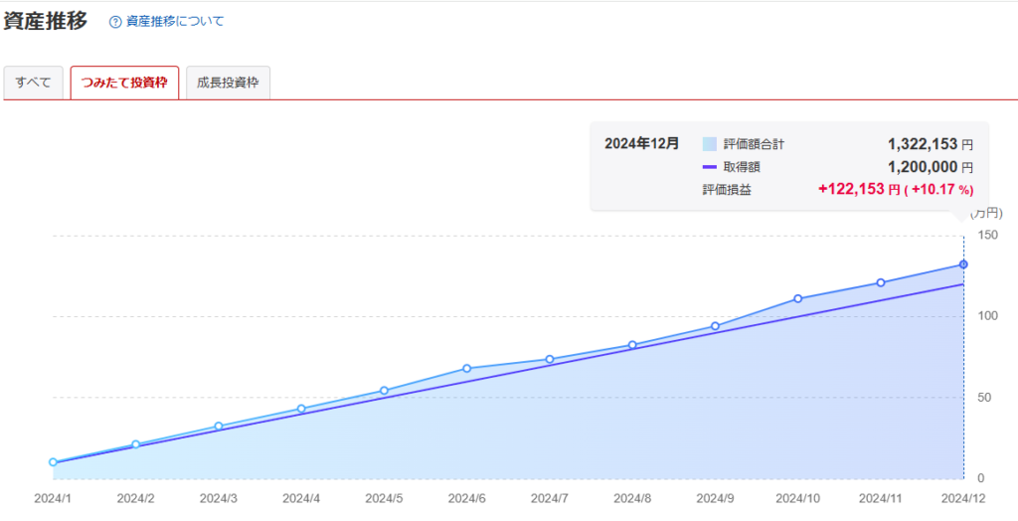Click the 評価額合計 light blue legend swatch
Image resolution: width=1018 pixels, height=521 pixels.
coord(709,144)
